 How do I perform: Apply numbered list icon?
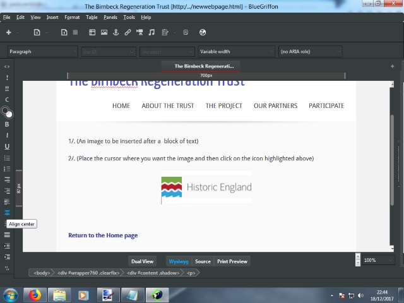tap(7, 169)
